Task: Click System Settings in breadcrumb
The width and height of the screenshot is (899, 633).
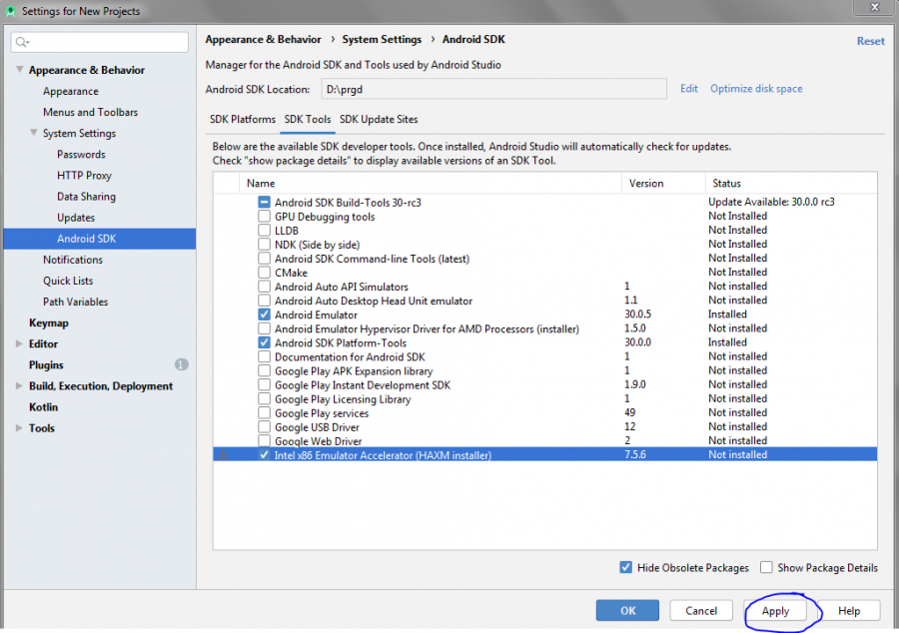Action: coord(382,39)
